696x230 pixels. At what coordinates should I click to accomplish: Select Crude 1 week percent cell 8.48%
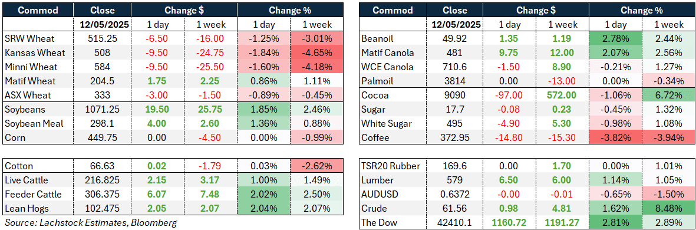[668, 209]
